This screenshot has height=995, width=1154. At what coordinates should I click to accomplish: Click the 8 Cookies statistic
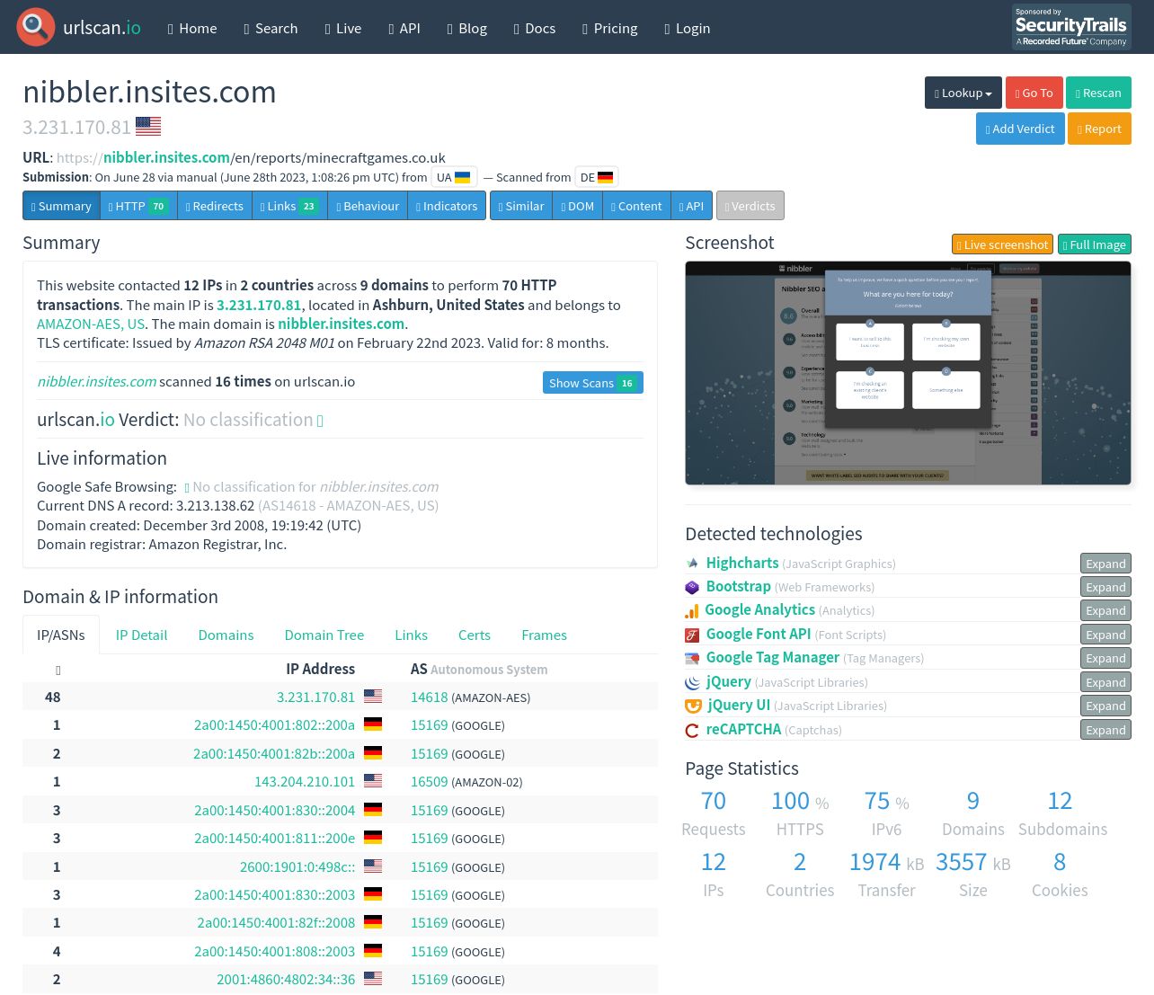[1060, 874]
